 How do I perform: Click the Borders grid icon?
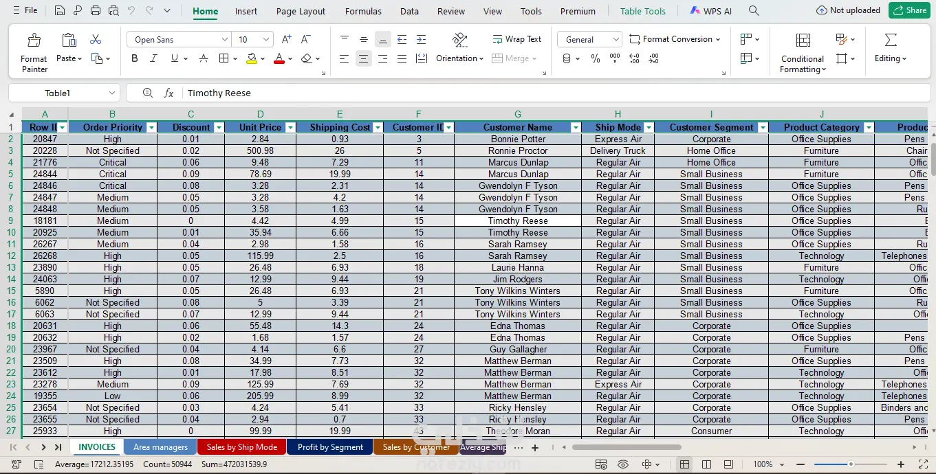pos(224,58)
